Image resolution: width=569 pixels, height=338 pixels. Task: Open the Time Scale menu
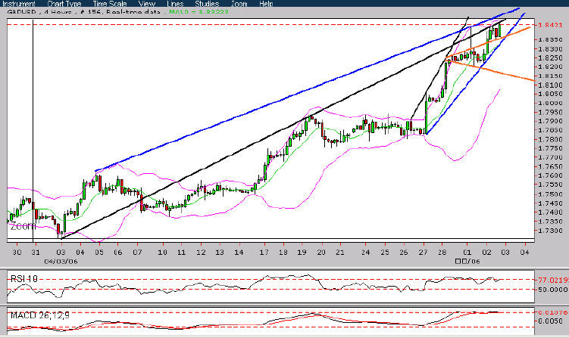pos(110,4)
